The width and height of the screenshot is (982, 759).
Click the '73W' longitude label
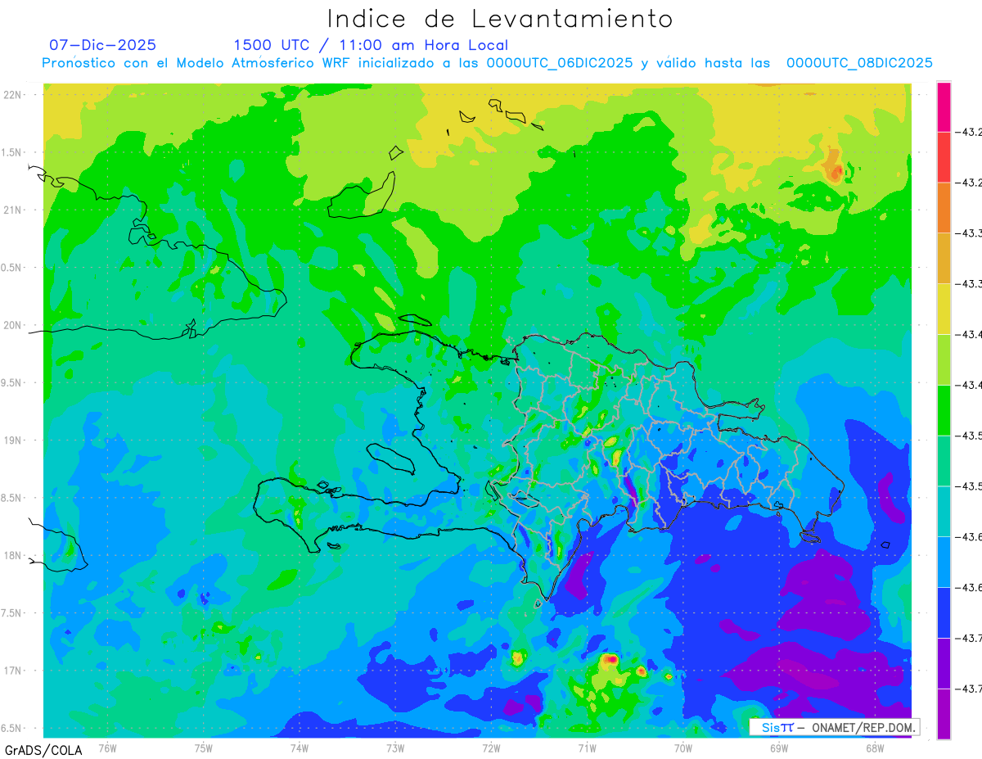click(x=395, y=748)
